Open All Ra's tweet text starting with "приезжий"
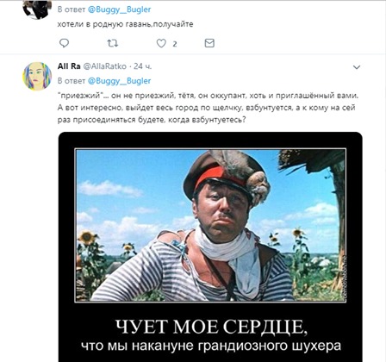This screenshot has height=362, width=386. tap(208, 108)
